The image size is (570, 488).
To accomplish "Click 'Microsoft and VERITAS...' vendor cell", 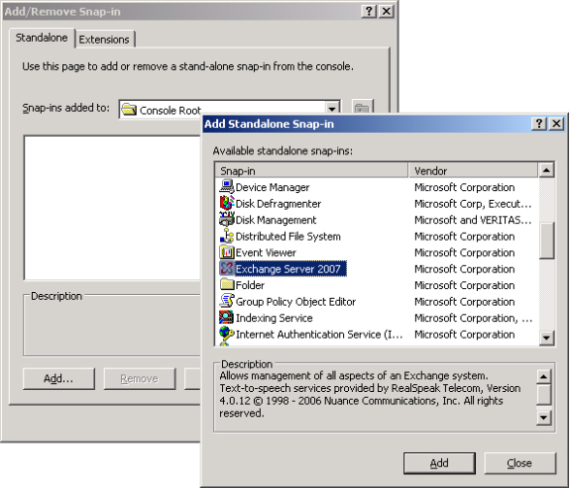I will point(473,220).
